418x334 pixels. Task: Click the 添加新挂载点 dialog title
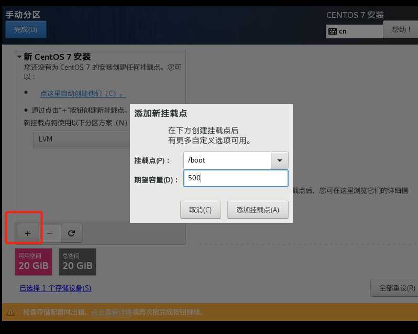(160, 113)
